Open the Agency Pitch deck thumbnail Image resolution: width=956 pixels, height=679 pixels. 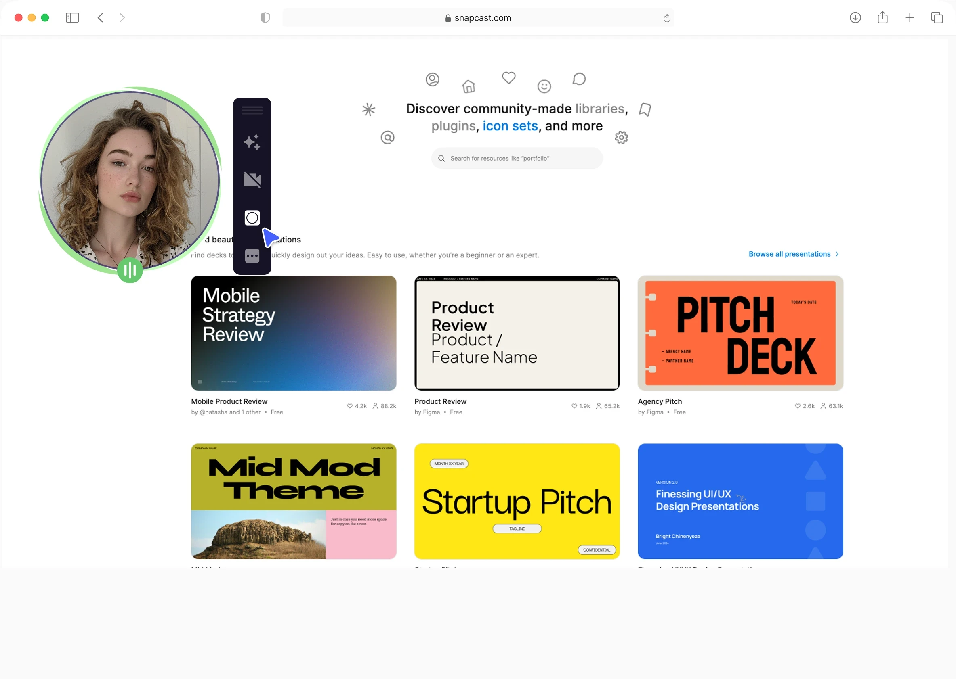click(740, 333)
